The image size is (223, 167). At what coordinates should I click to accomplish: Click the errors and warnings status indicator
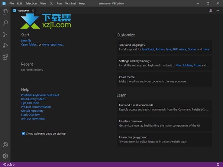pos(9,164)
